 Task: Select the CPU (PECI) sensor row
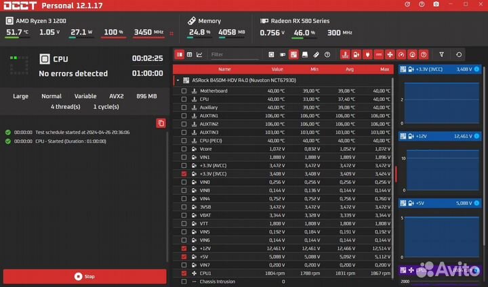click(x=283, y=141)
